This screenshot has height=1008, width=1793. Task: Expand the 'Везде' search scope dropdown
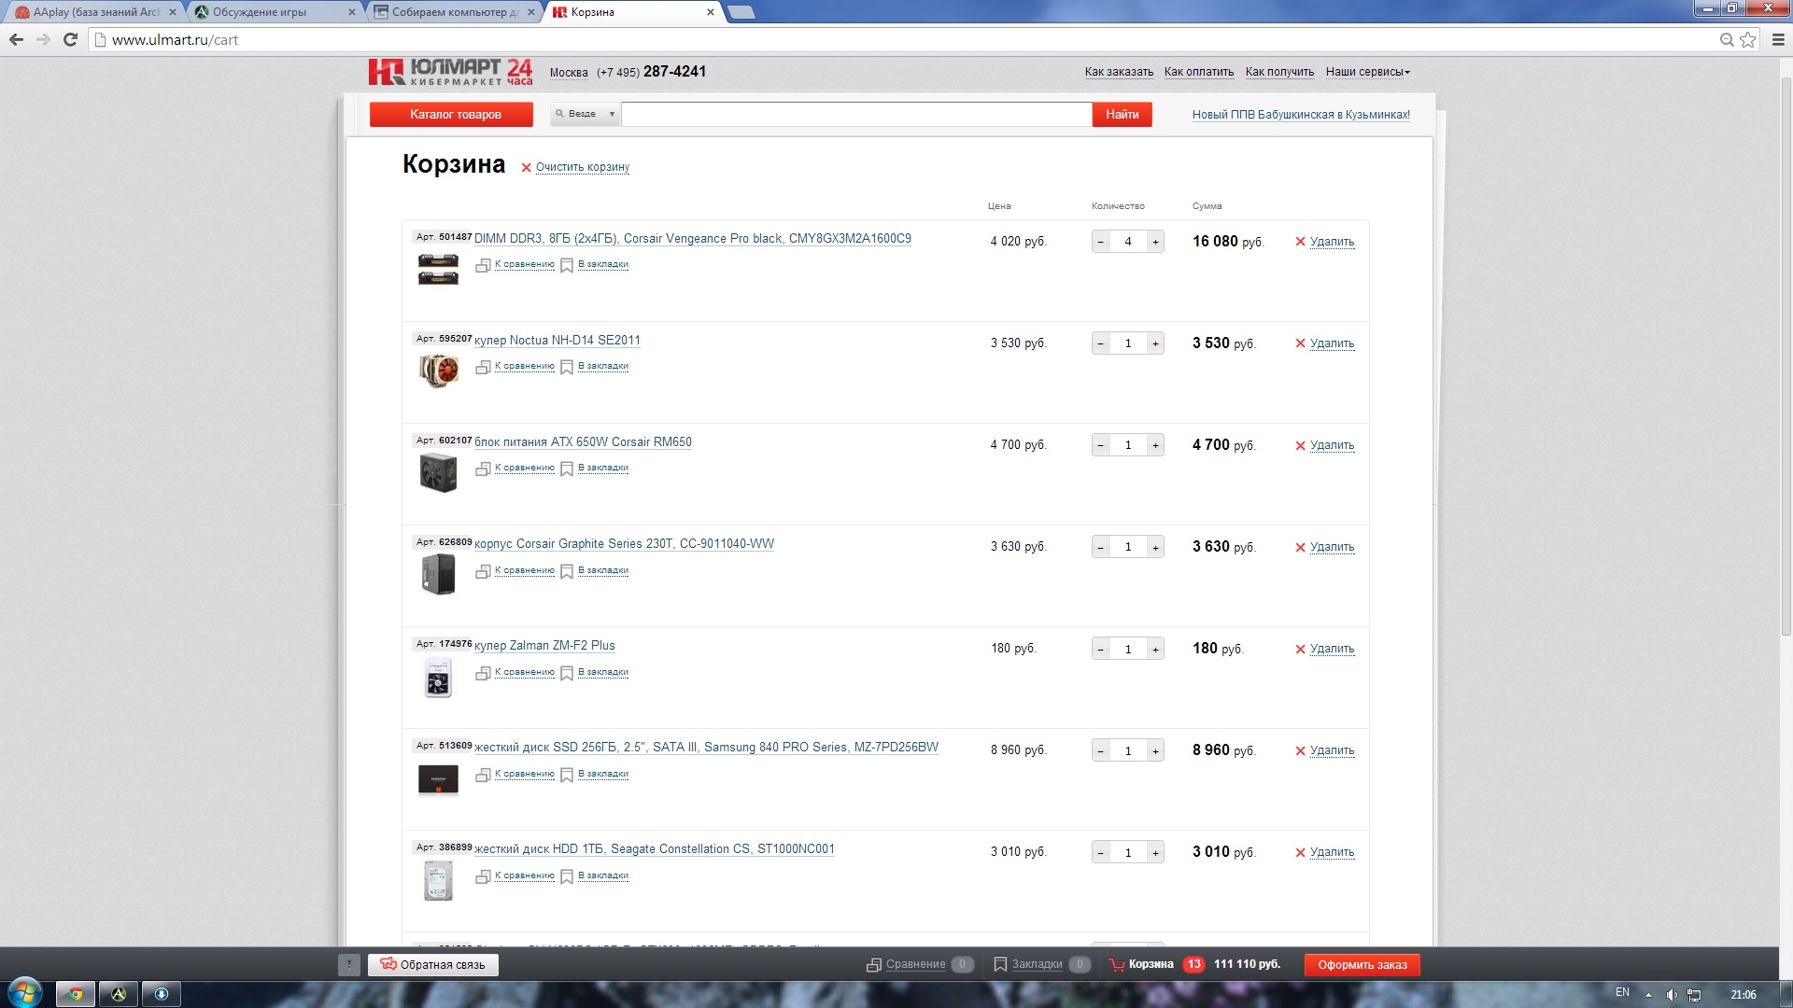(x=586, y=114)
